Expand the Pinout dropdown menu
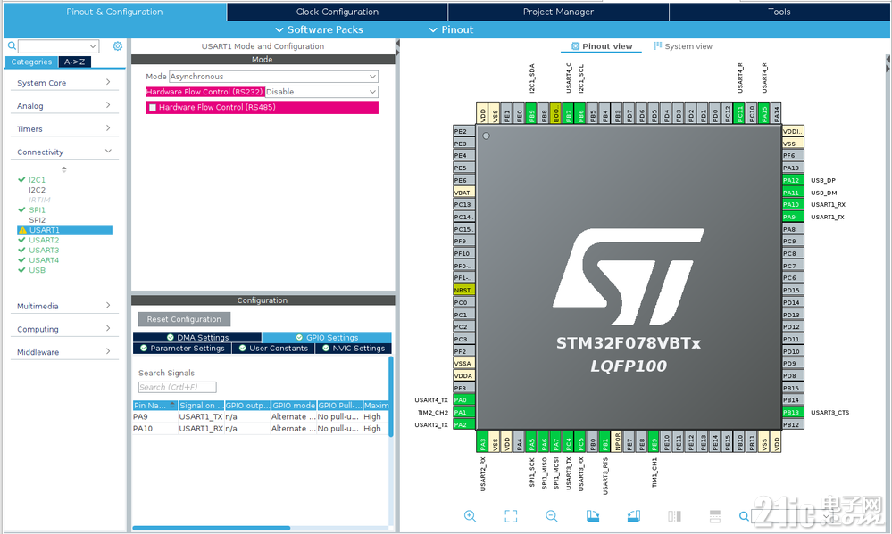Screen dimensions: 892x534 click(451, 29)
